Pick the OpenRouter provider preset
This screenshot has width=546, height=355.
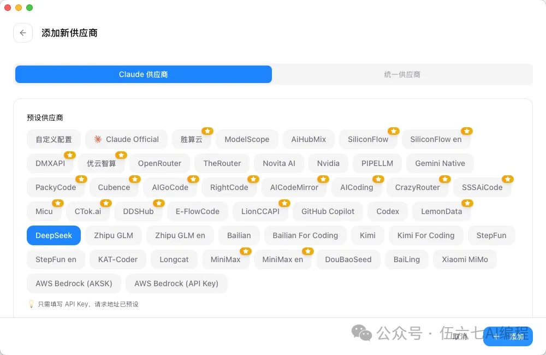(x=159, y=163)
